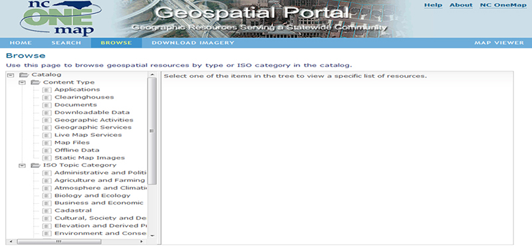Click the tree's horizontal scrollbar thumb
This screenshot has height=247, width=532.
click(x=59, y=242)
